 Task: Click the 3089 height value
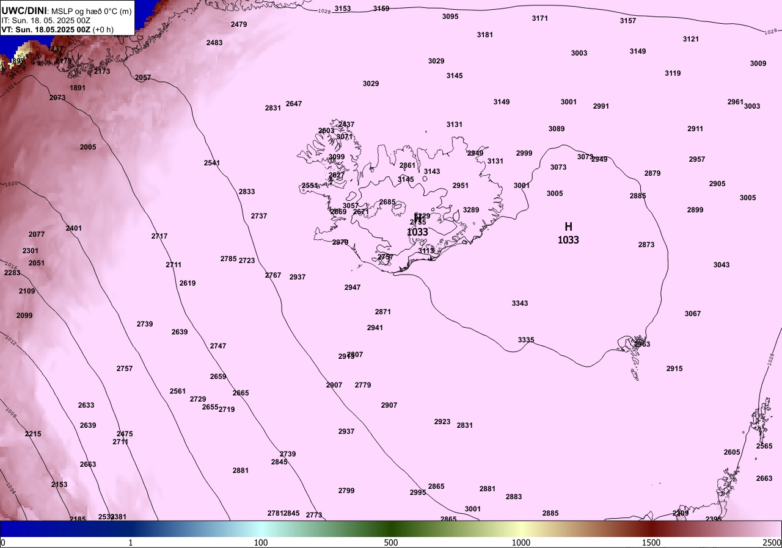tap(557, 129)
